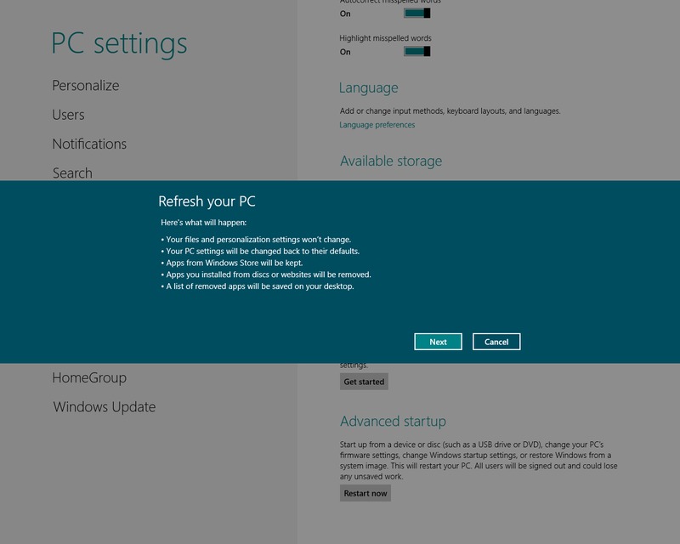This screenshot has height=544, width=680.
Task: Click the PC settings page title
Action: click(119, 42)
